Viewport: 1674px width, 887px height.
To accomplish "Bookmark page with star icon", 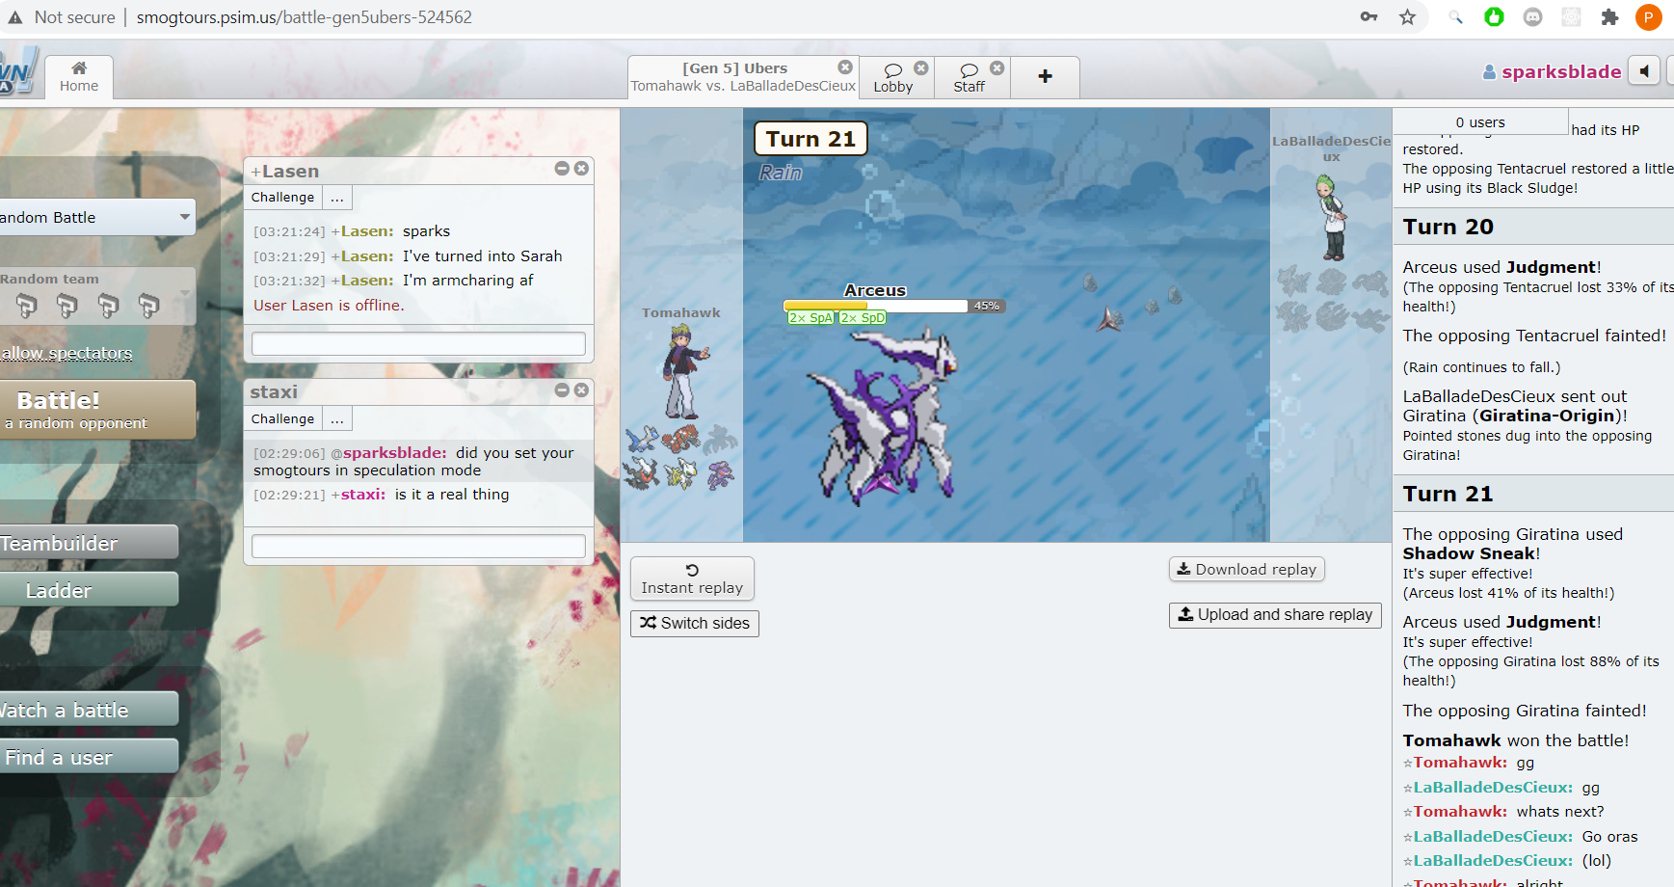I will pyautogui.click(x=1408, y=16).
